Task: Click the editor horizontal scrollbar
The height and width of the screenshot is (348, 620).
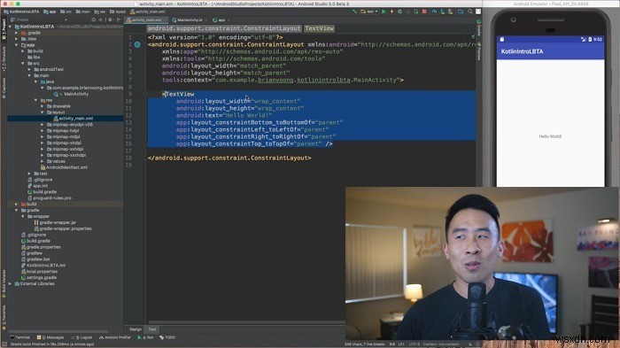Action: 245,322
